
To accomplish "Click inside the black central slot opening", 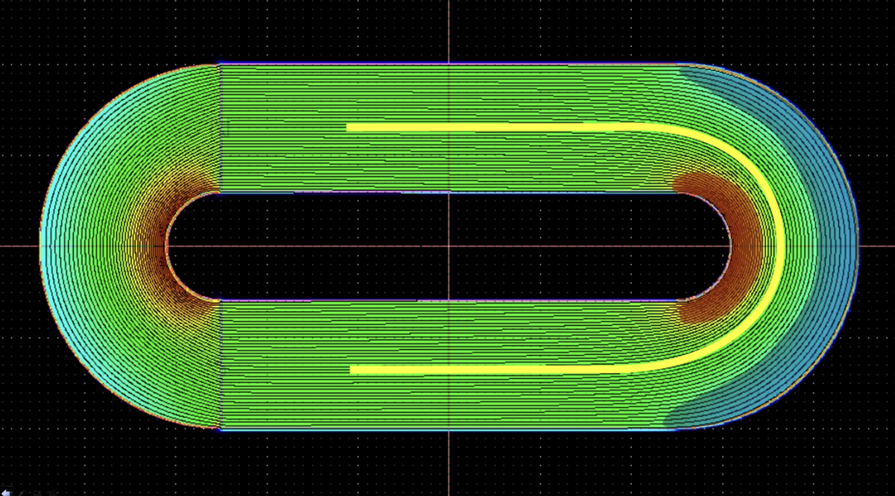I will pyautogui.click(x=448, y=246).
